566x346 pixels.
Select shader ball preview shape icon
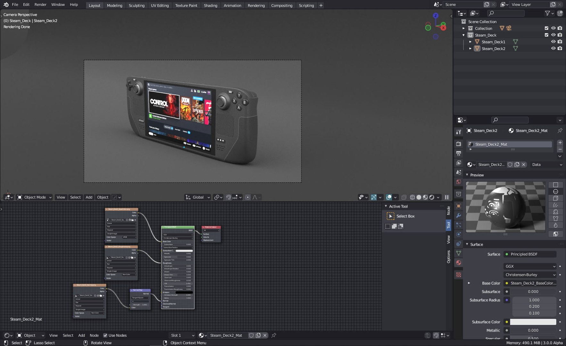(x=555, y=212)
